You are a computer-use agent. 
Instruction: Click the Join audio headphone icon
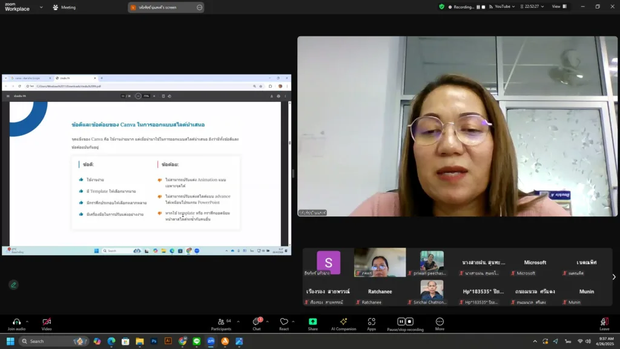click(x=16, y=322)
